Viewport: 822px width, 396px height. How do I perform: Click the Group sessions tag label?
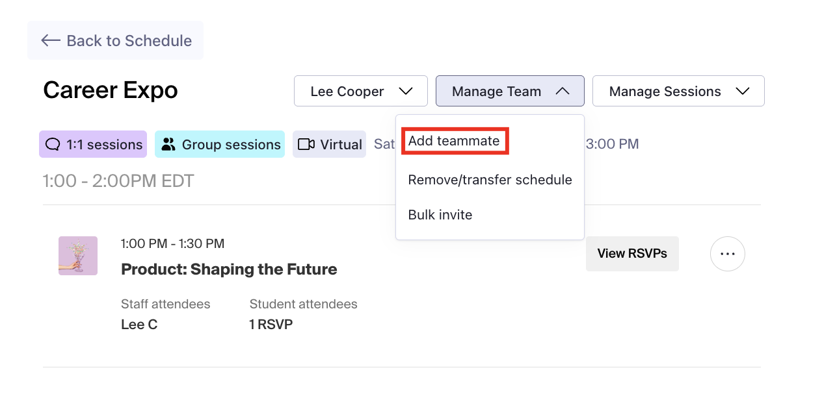231,144
